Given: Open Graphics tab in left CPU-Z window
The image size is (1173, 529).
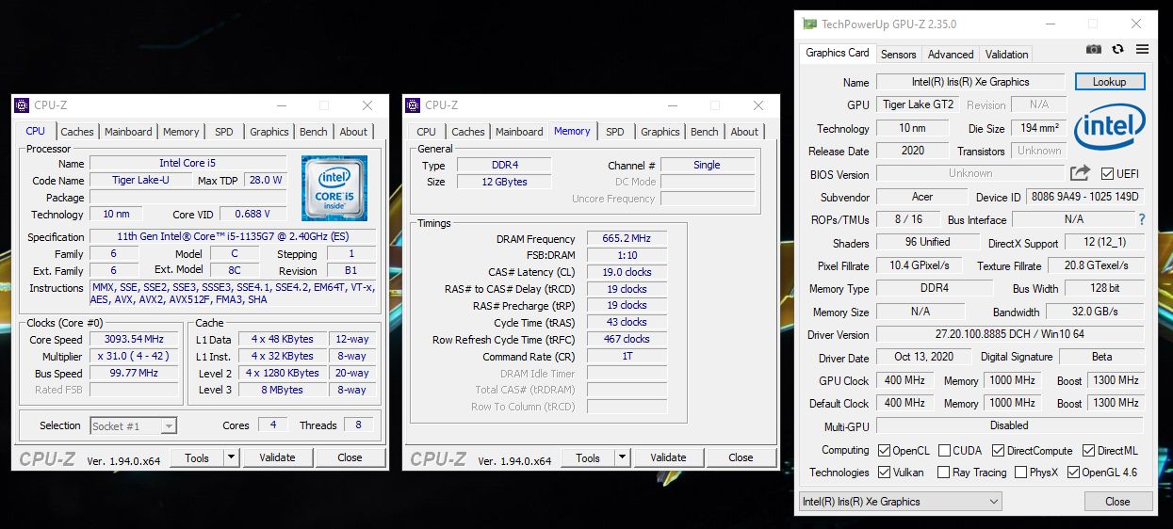Looking at the screenshot, I should pyautogui.click(x=269, y=132).
